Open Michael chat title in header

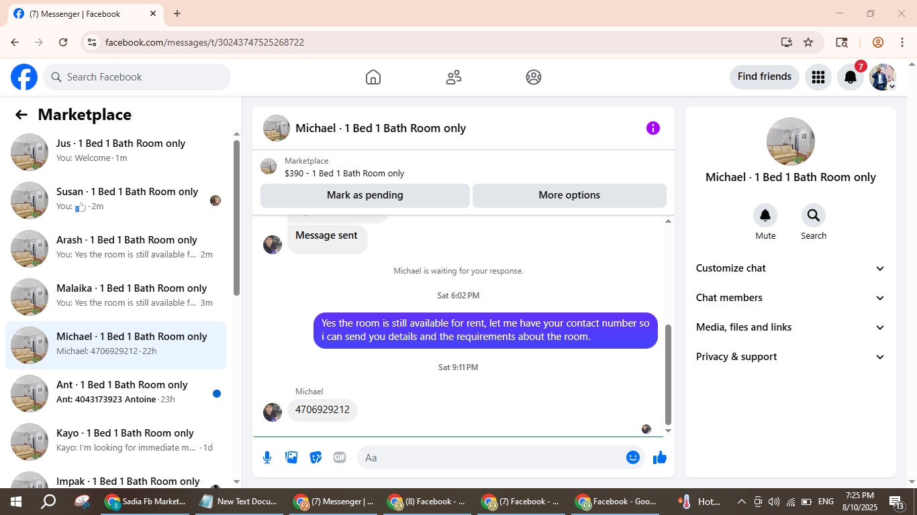381,128
